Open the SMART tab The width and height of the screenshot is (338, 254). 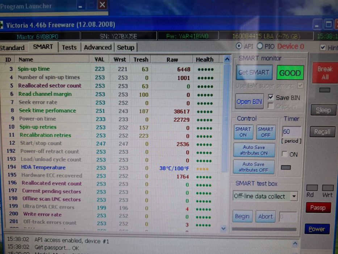[43, 47]
